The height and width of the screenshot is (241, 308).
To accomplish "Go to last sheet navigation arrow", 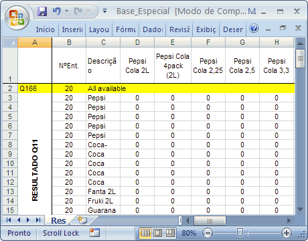I will (38, 220).
